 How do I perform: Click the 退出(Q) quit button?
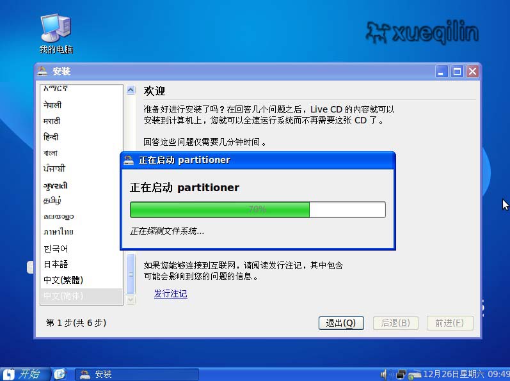[x=341, y=323]
